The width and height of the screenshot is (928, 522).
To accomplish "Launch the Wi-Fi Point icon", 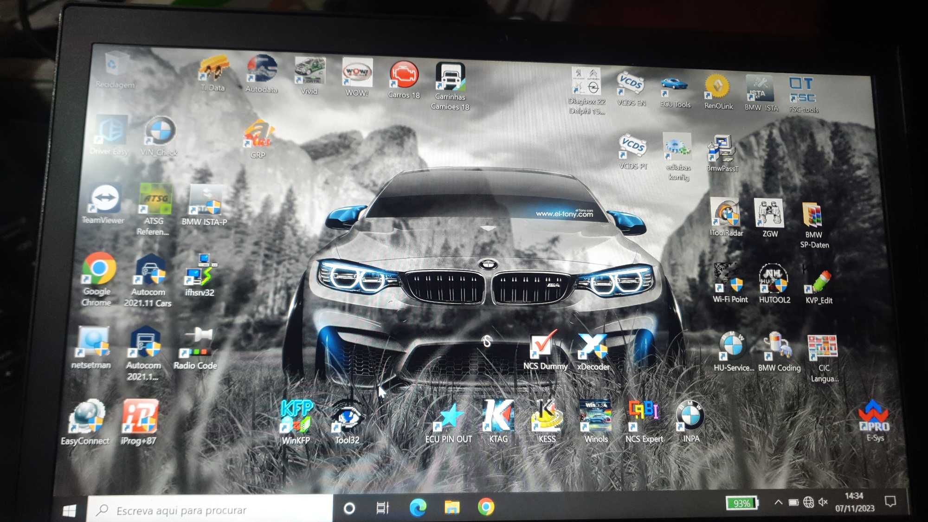I will pyautogui.click(x=730, y=284).
